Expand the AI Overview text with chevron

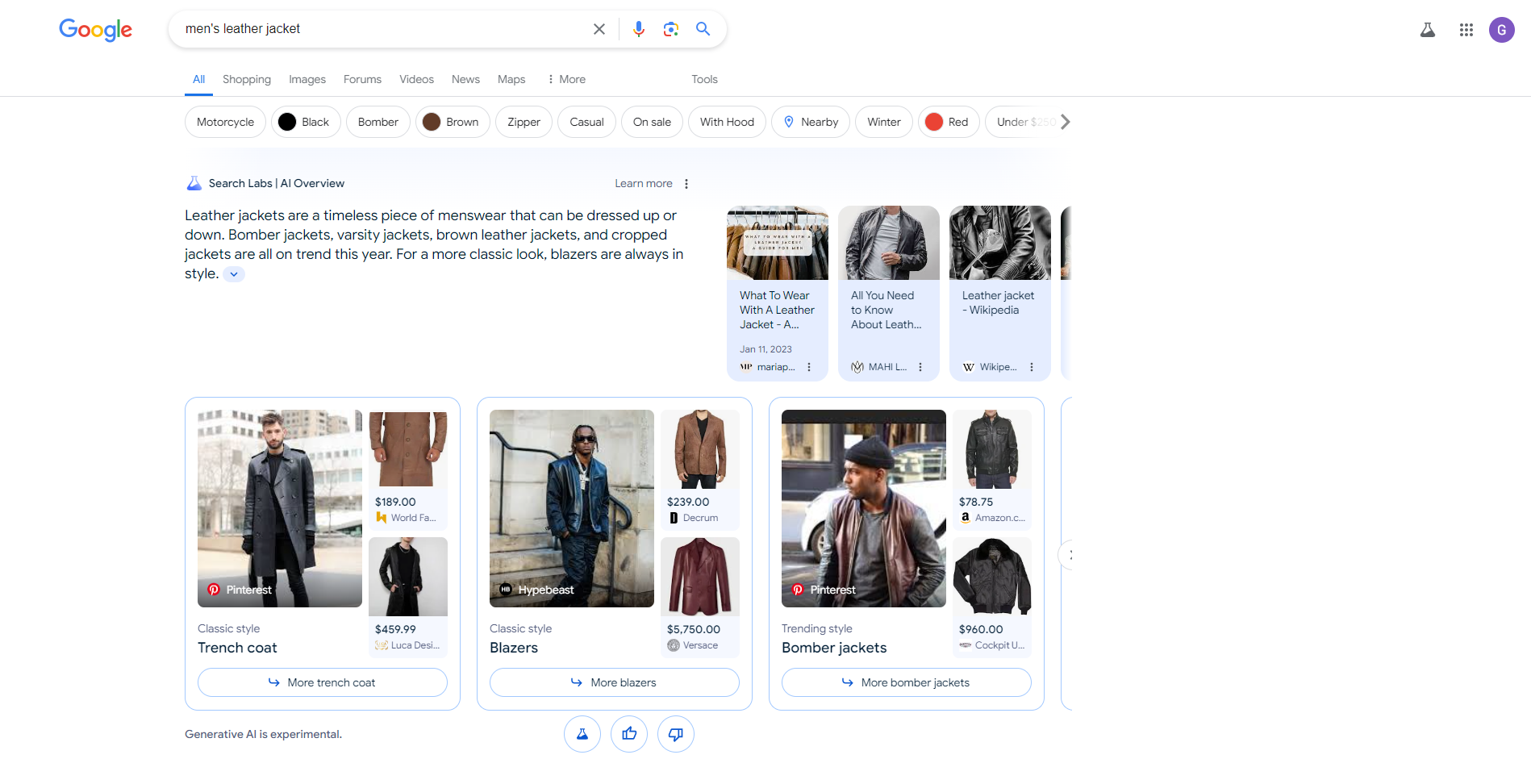coord(234,274)
